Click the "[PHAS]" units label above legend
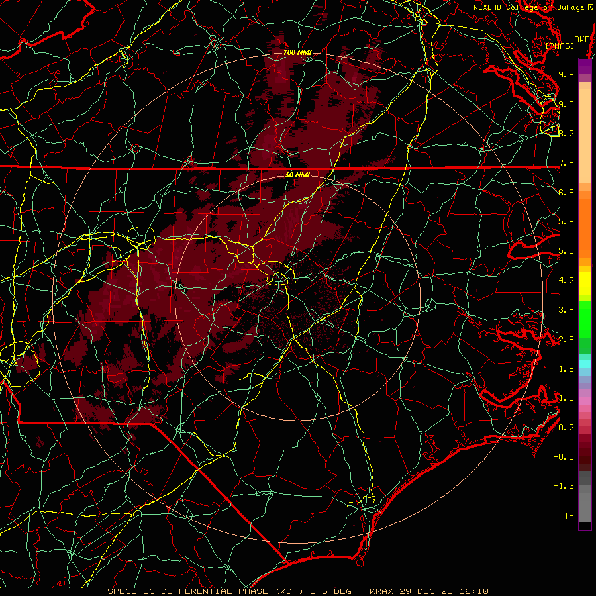The width and height of the screenshot is (596, 596). tap(560, 46)
